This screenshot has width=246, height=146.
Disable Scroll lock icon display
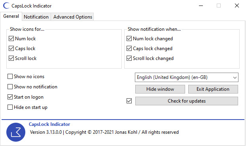(11, 58)
